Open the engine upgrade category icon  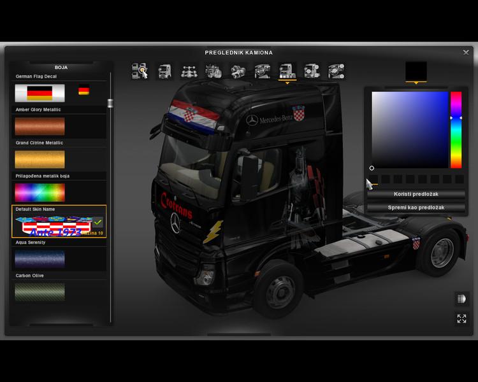(x=213, y=71)
